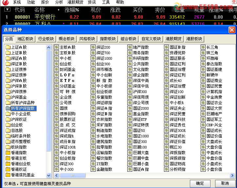Viewport: 237px width, 188px height.
Task: Click the 沪深300 item icon
Action: click(x=130, y=92)
